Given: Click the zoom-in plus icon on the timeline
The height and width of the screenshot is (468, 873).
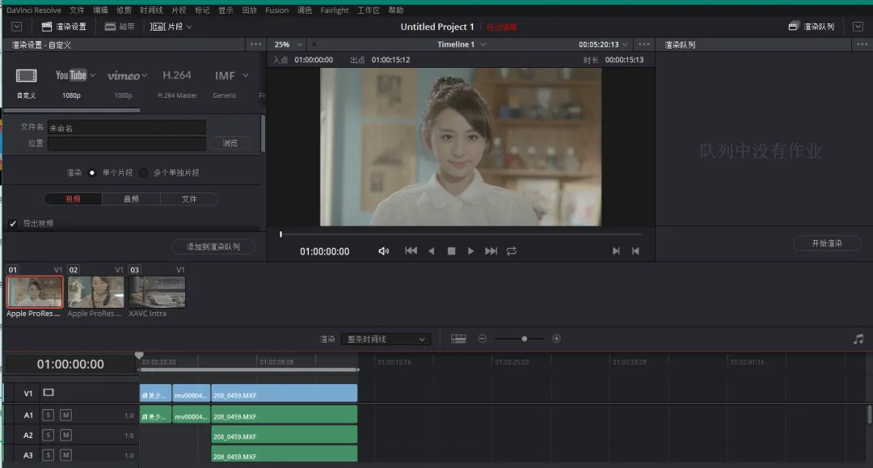Looking at the screenshot, I should (556, 339).
